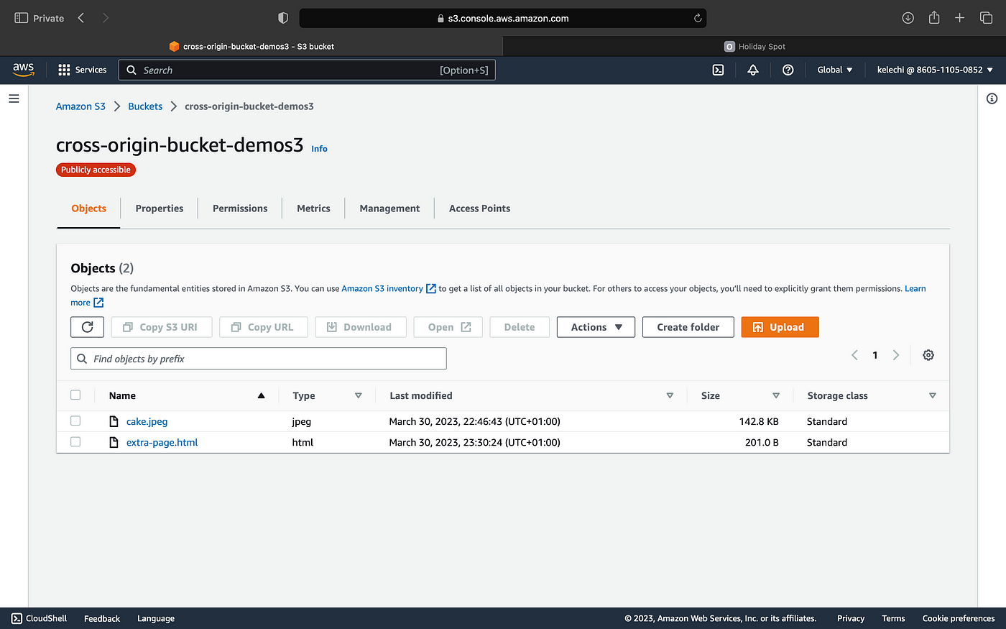The width and height of the screenshot is (1006, 629).
Task: Open the kelechi account dropdown
Action: coord(935,70)
